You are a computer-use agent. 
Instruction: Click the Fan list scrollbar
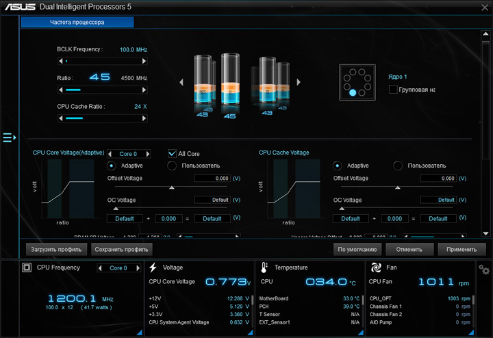click(473, 300)
